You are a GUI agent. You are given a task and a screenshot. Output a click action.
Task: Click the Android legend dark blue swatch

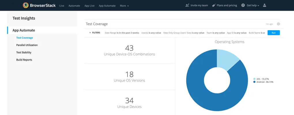pyautogui.click(x=254, y=82)
